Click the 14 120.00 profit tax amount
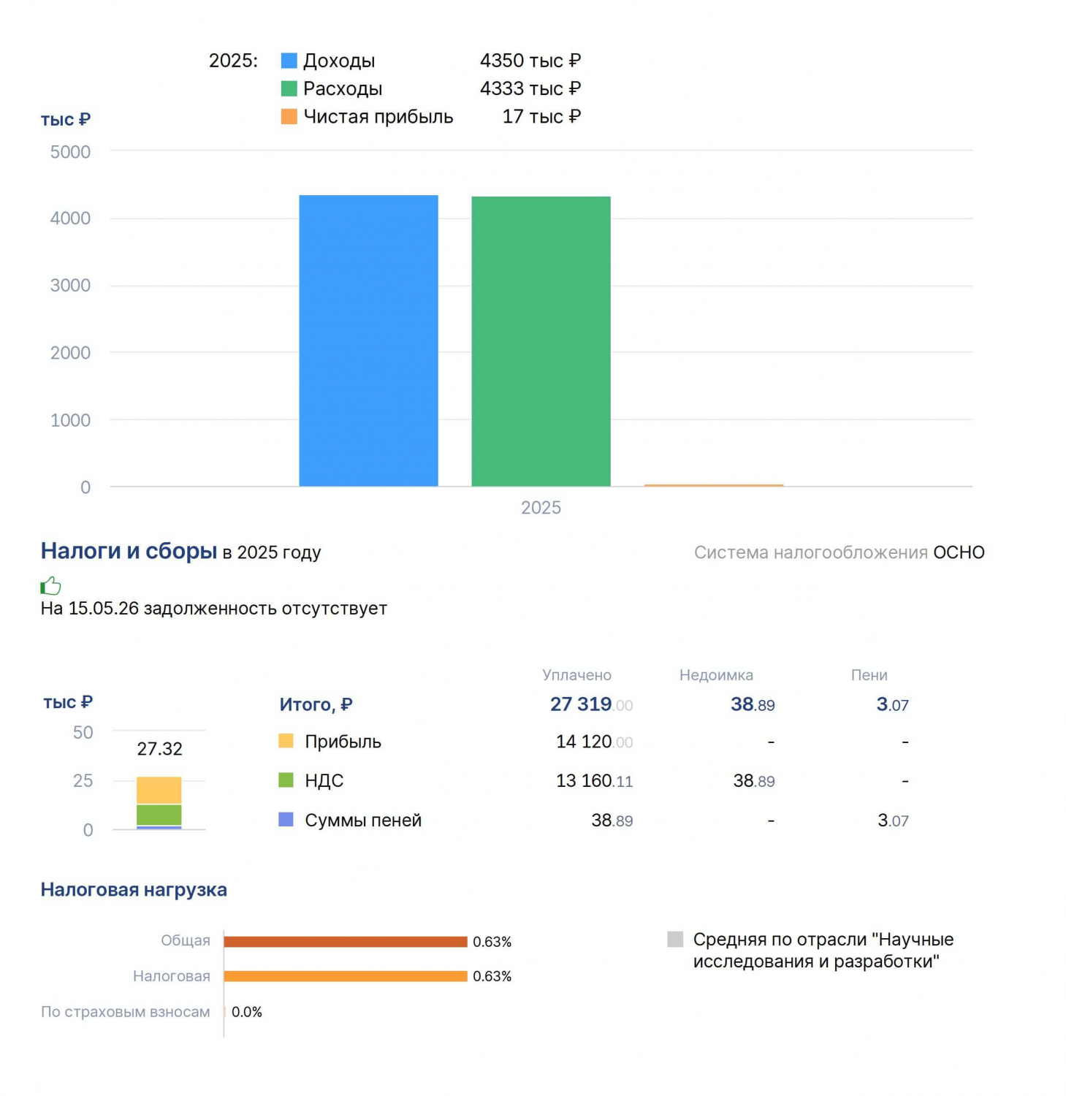Screen dimensions: 1066x1096 click(594, 742)
